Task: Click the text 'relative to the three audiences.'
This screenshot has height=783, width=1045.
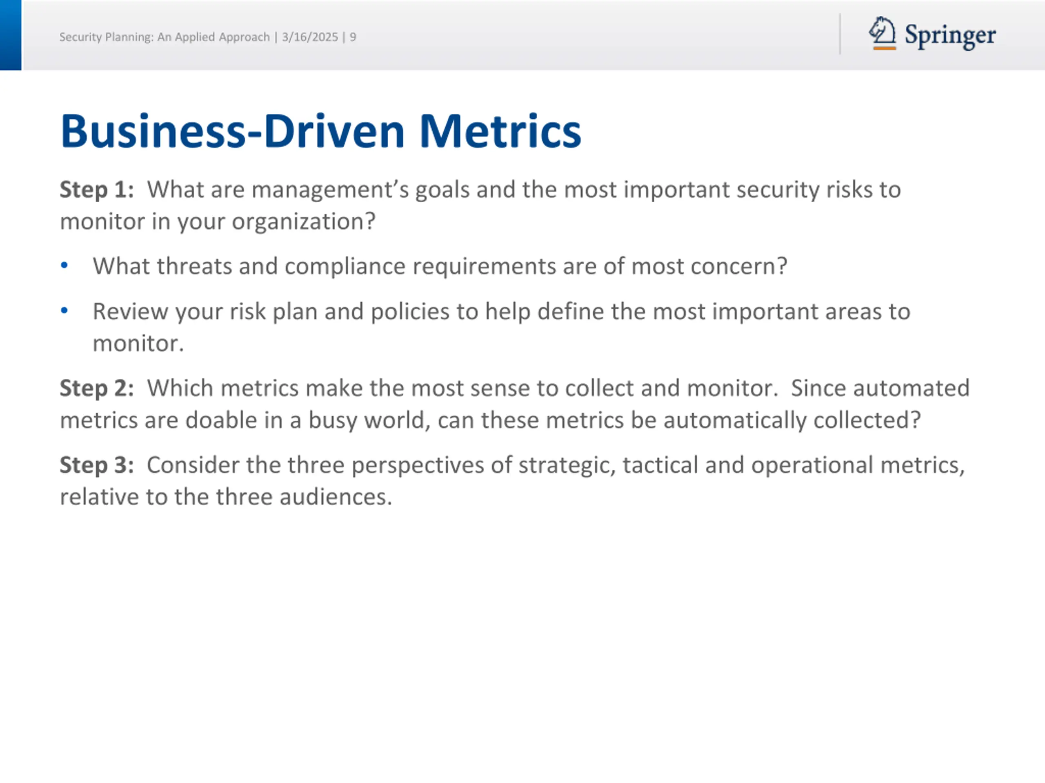Action: click(x=226, y=497)
